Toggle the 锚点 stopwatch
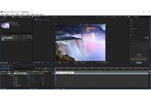 14,77
